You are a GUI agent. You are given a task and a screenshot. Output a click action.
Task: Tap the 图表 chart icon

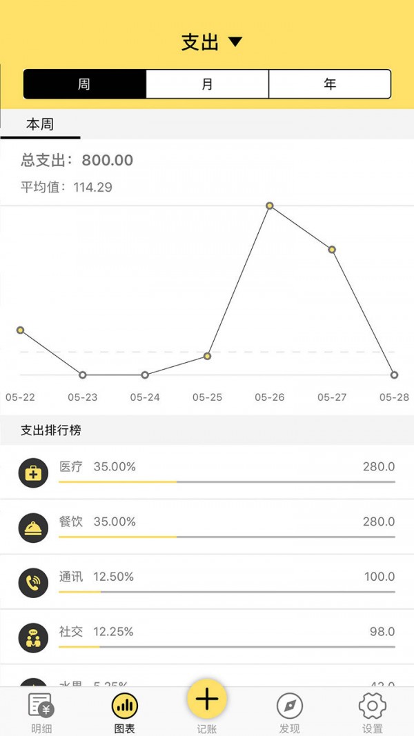(x=124, y=706)
